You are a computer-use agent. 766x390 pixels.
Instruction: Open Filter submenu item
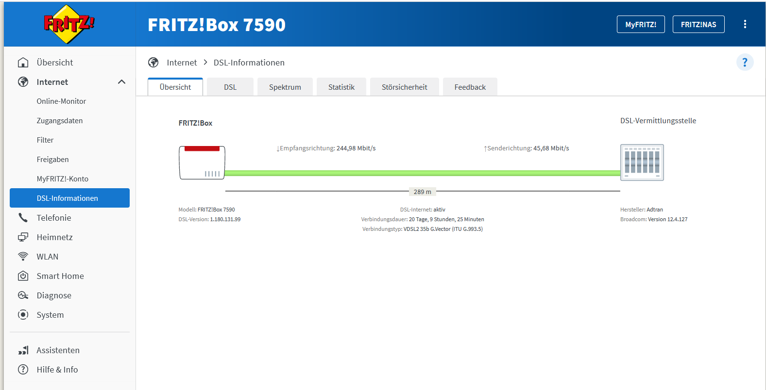click(x=45, y=140)
